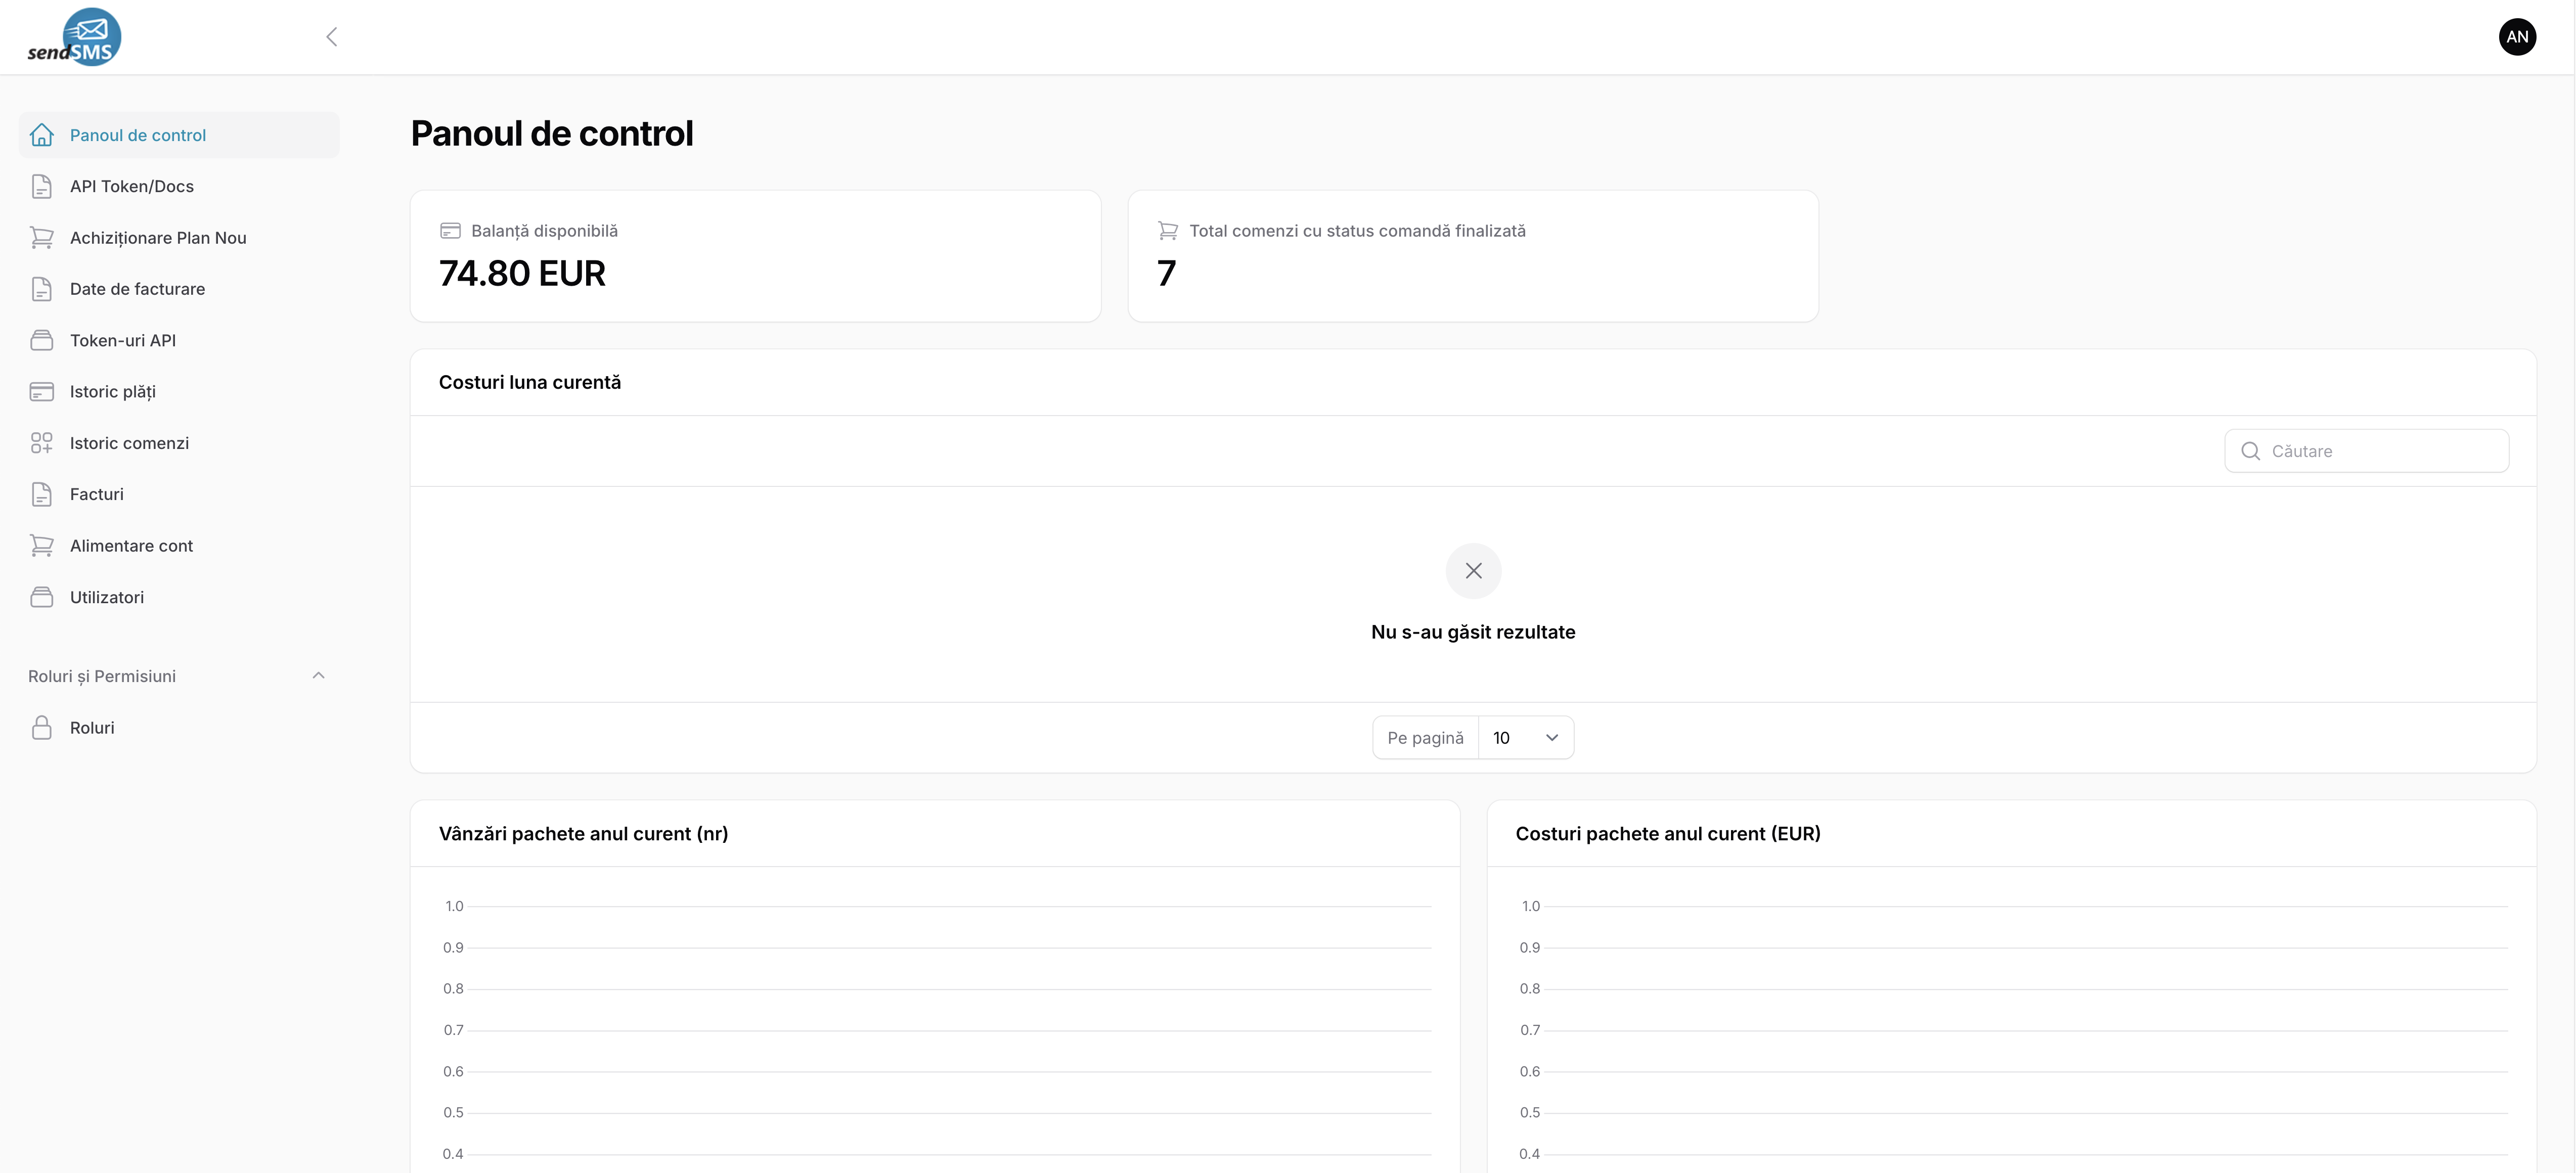The width and height of the screenshot is (2576, 1173).
Task: Click the magnifier icon in search box
Action: pyautogui.click(x=2250, y=451)
